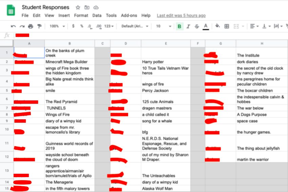Toggle strikethrough formatting
Screen dimensions: 288x192
(x=197, y=26)
